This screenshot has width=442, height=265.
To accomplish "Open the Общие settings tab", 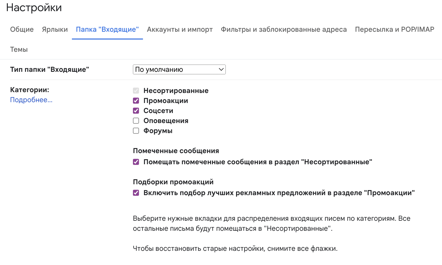I will pos(22,30).
